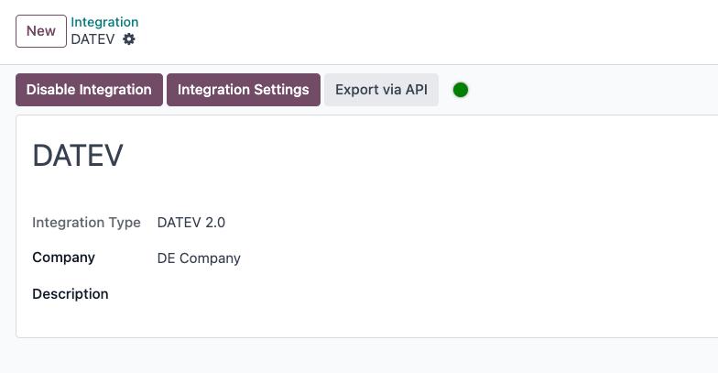Open Integration Settings

244,90
